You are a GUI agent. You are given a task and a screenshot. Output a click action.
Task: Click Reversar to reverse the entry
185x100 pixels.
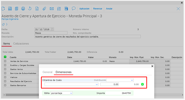click(x=98, y=9)
